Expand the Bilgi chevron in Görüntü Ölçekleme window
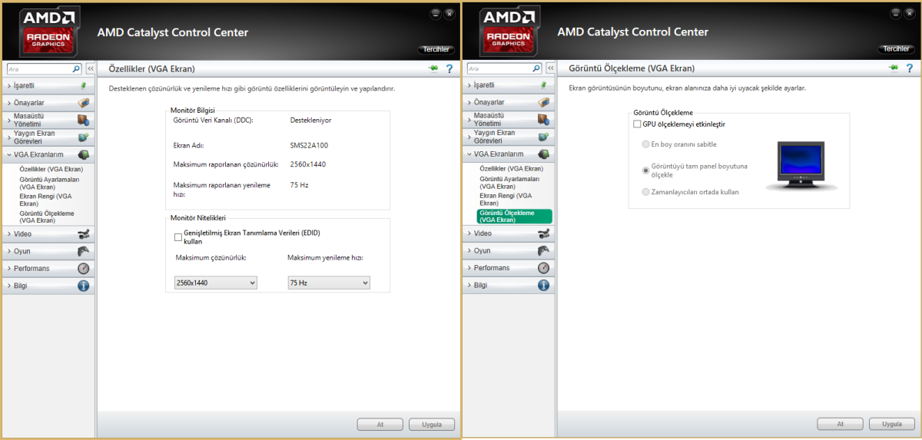This screenshot has height=440, width=922. 469,286
